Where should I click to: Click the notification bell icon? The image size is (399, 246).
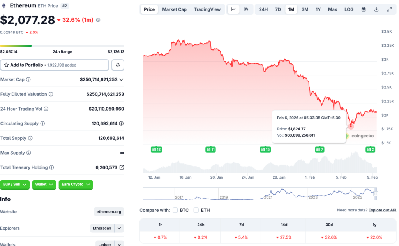click(x=118, y=65)
